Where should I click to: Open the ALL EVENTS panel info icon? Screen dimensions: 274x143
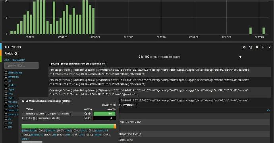point(244,47)
